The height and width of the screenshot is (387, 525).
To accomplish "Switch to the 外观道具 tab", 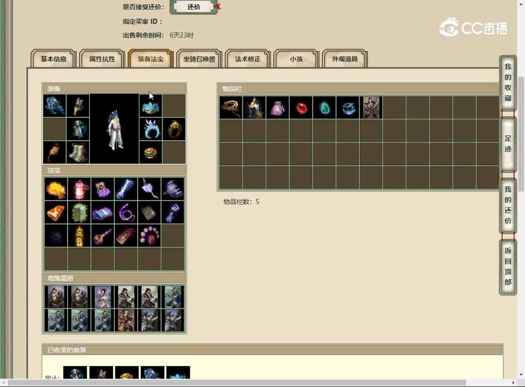I will (x=345, y=59).
